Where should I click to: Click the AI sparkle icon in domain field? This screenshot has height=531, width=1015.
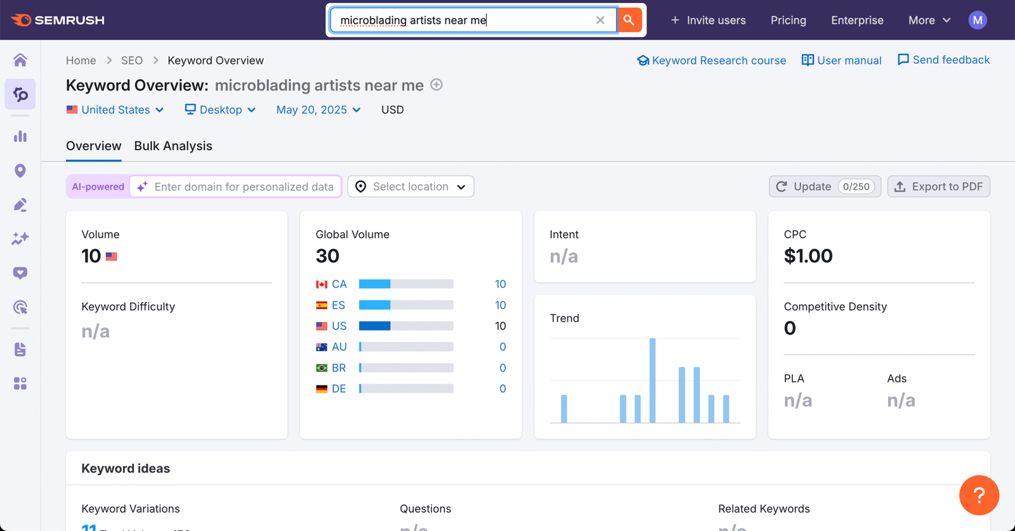point(142,187)
